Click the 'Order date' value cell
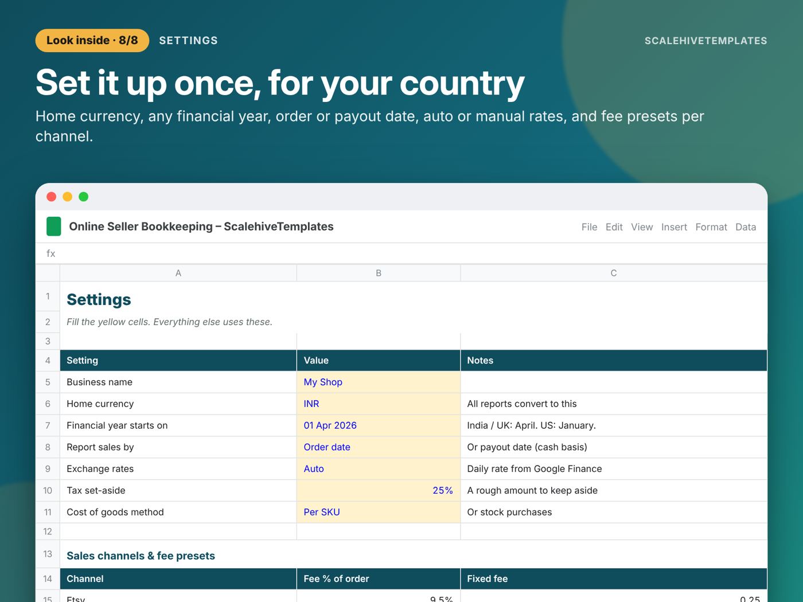 [x=379, y=447]
